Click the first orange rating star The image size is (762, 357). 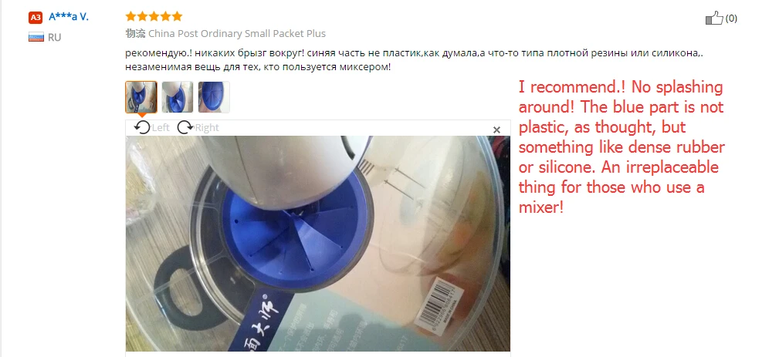point(130,16)
